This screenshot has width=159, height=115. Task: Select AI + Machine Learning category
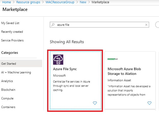click(x=16, y=72)
